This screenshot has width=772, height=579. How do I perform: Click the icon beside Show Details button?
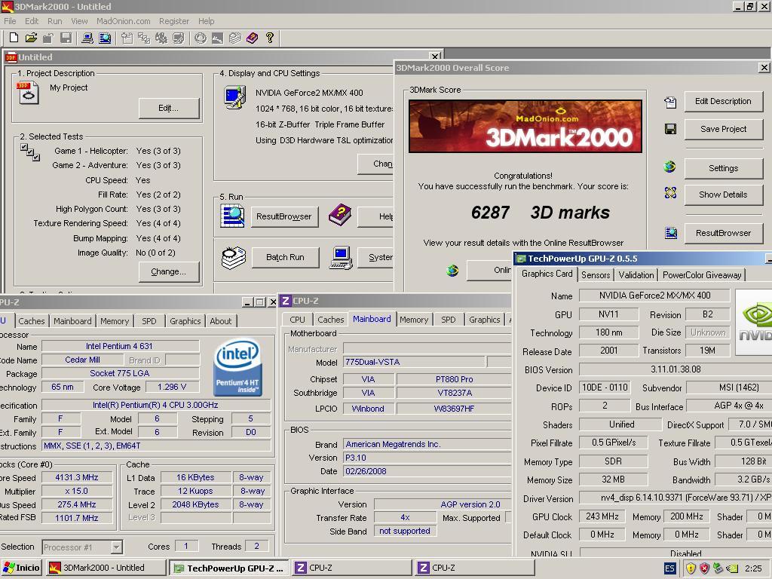pyautogui.click(x=670, y=192)
